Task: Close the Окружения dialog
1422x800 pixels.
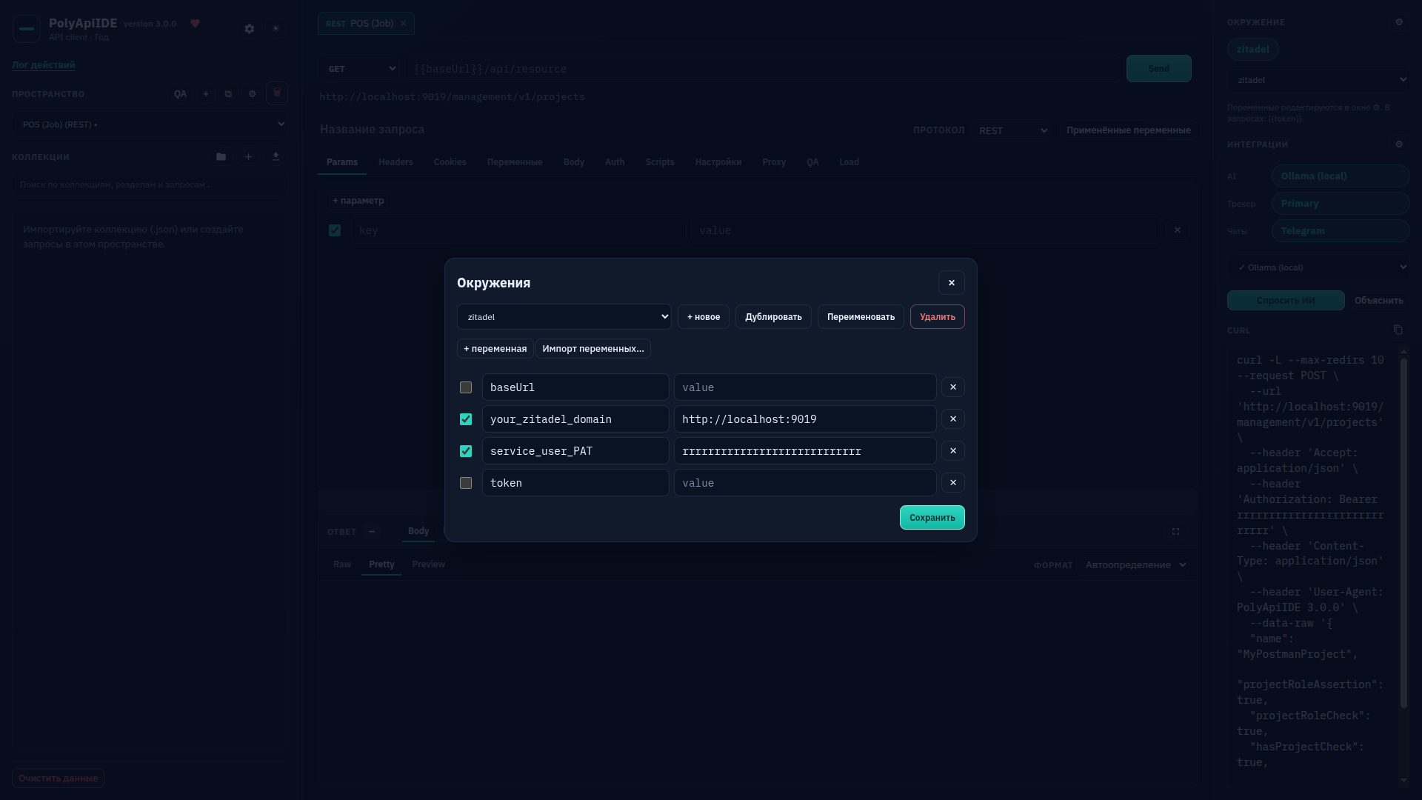Action: [952, 283]
